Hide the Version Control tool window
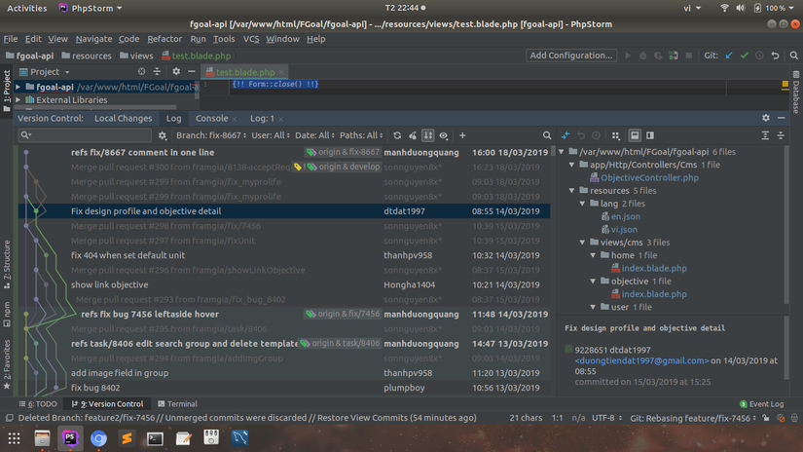803x452 pixels. pos(781,118)
